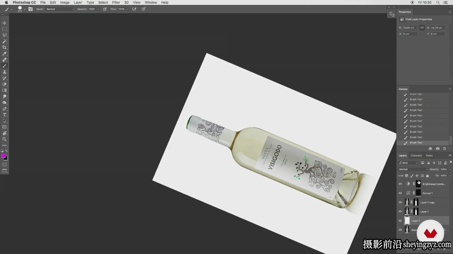
Task: Open the Window menu
Action: click(x=151, y=2)
